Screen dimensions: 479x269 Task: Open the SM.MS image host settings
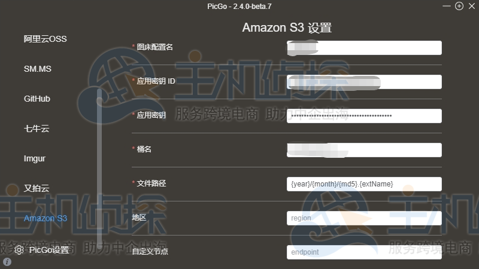[38, 69]
